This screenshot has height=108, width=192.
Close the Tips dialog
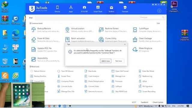(125, 44)
